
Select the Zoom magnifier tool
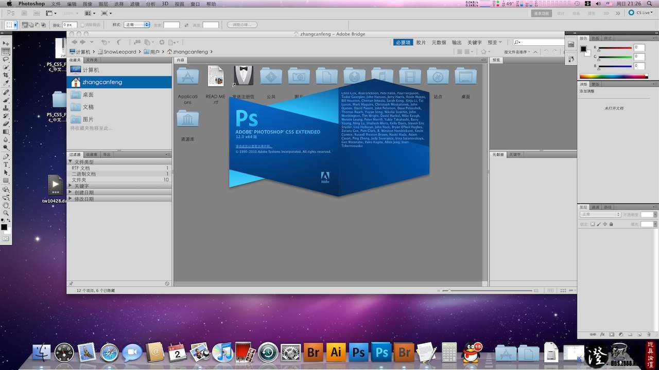point(6,213)
